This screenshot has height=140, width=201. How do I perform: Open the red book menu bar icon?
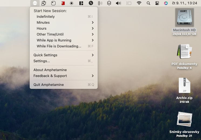(63, 3)
